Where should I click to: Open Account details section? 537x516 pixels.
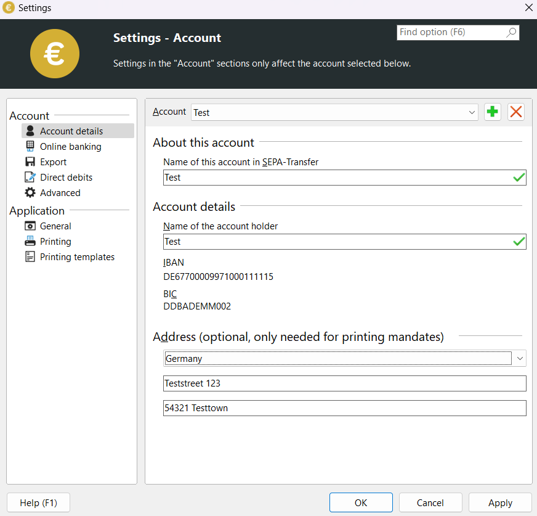pos(78,131)
